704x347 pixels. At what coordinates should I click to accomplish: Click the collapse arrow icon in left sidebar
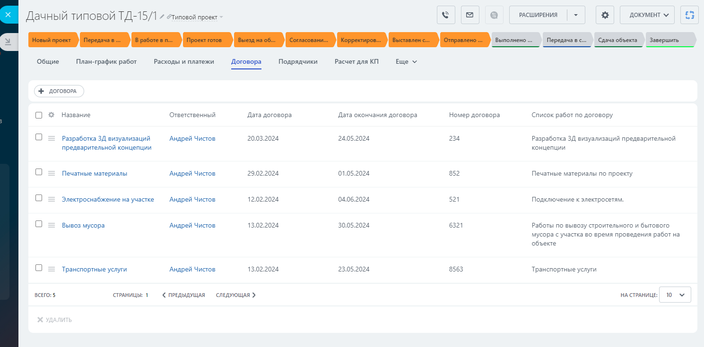pyautogui.click(x=8, y=42)
